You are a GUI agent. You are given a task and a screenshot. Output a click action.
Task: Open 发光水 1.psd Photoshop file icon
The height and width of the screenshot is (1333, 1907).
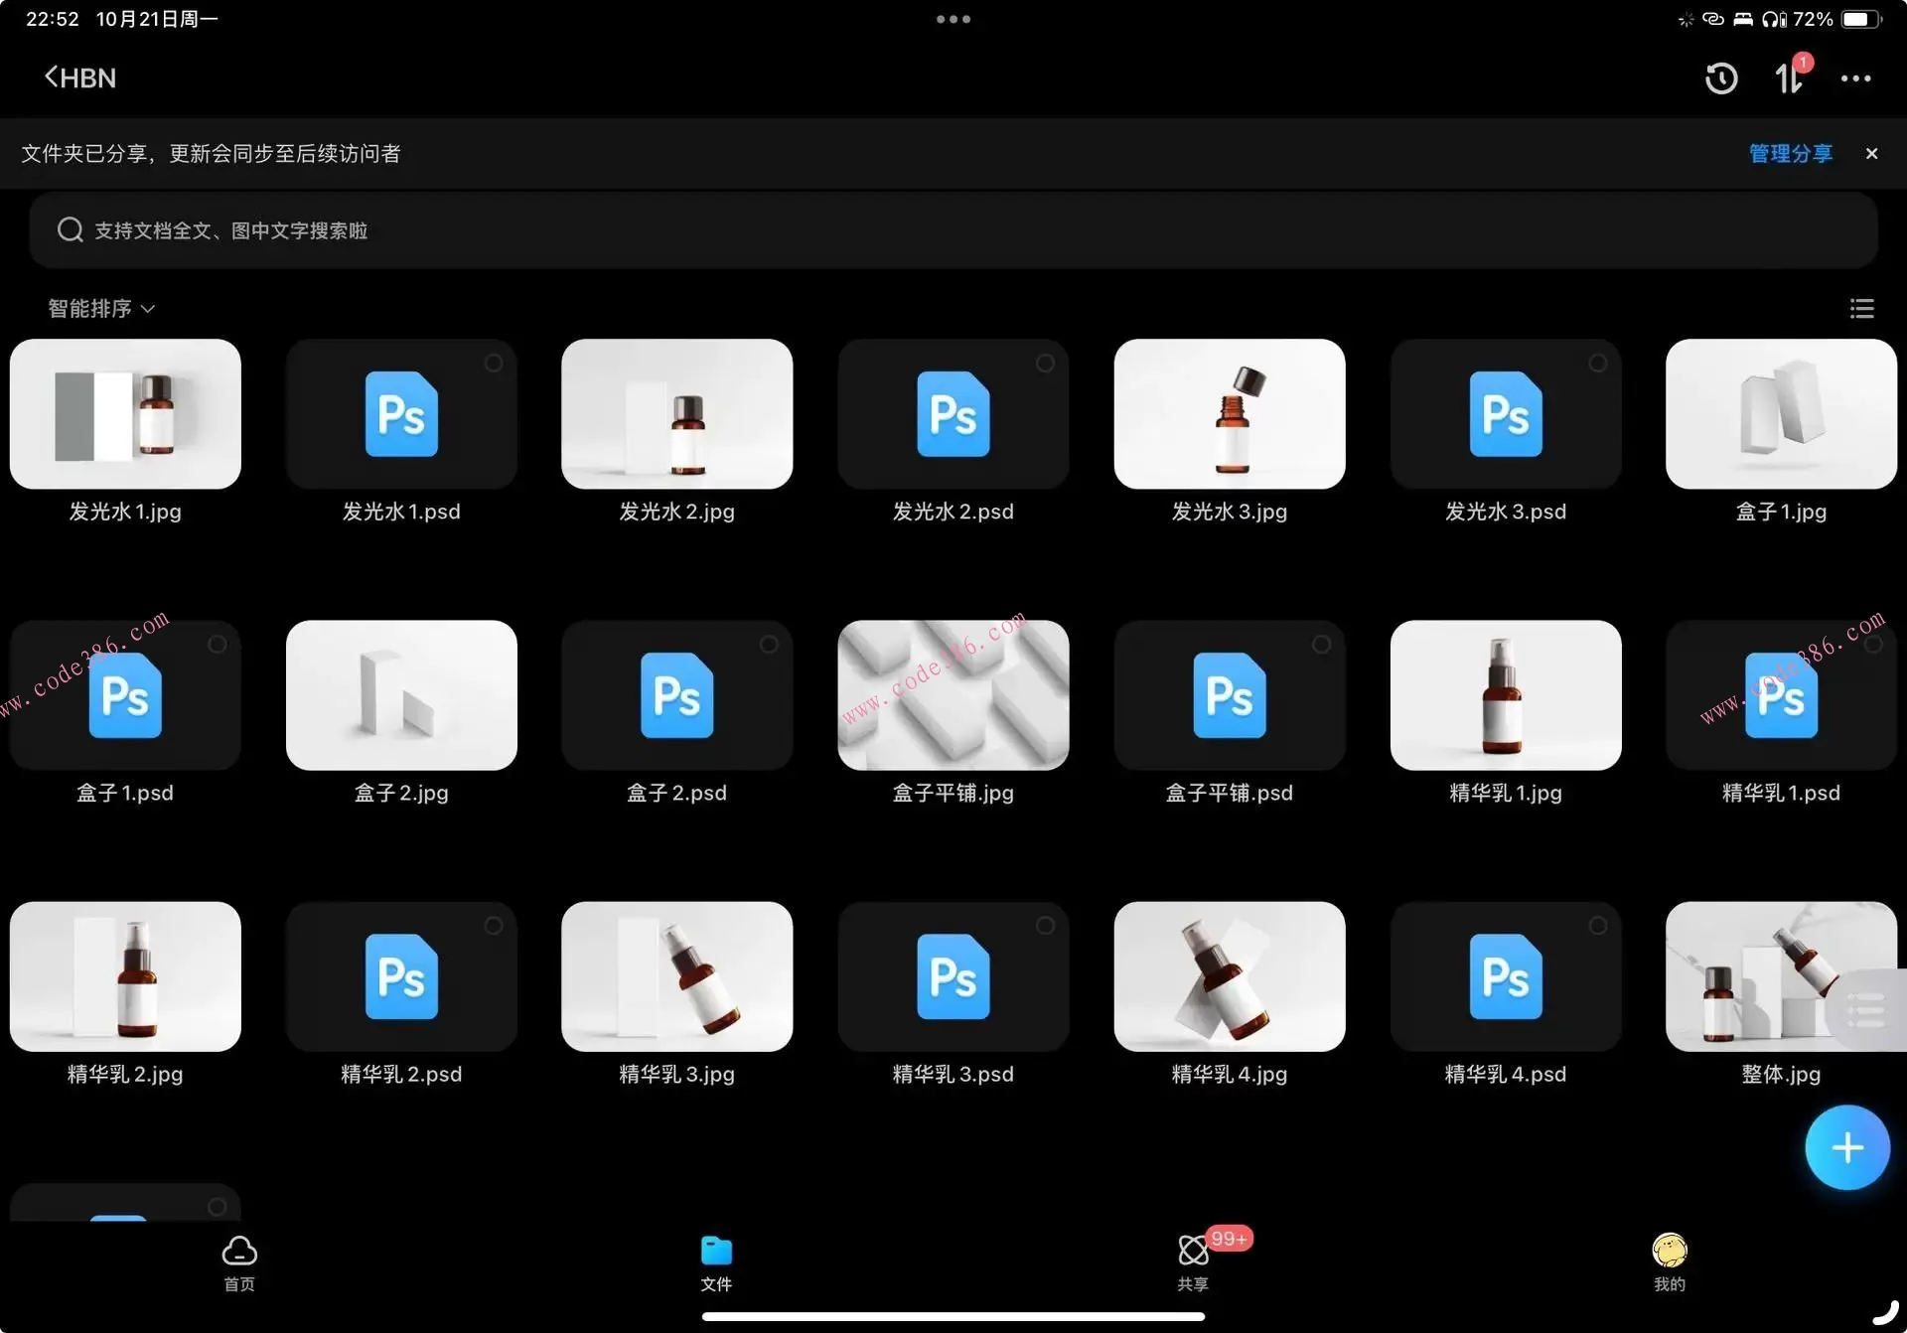click(401, 414)
